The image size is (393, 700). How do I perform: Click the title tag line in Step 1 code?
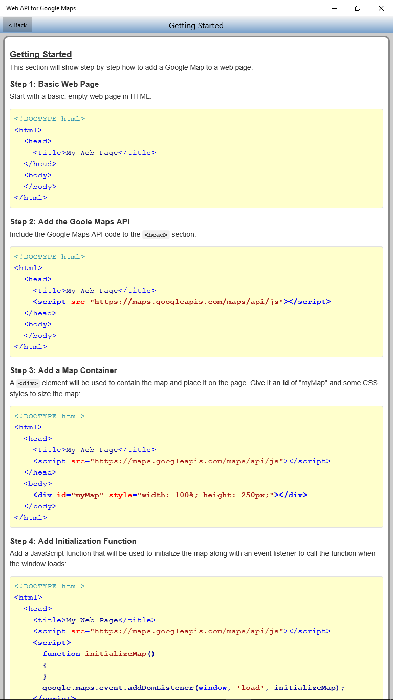click(x=94, y=153)
